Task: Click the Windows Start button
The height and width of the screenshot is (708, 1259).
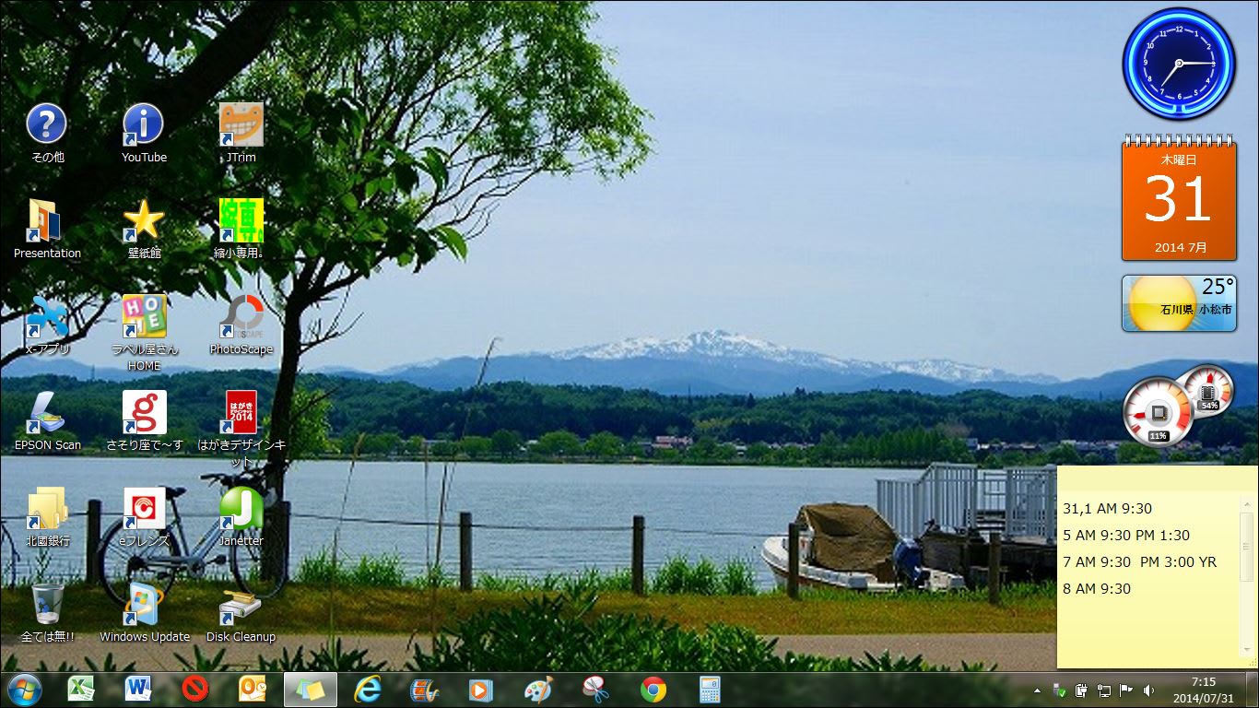Action: pos(25,689)
